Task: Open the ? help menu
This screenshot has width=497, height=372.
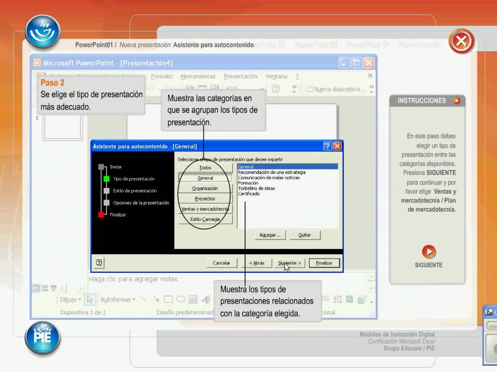Action: click(297, 76)
